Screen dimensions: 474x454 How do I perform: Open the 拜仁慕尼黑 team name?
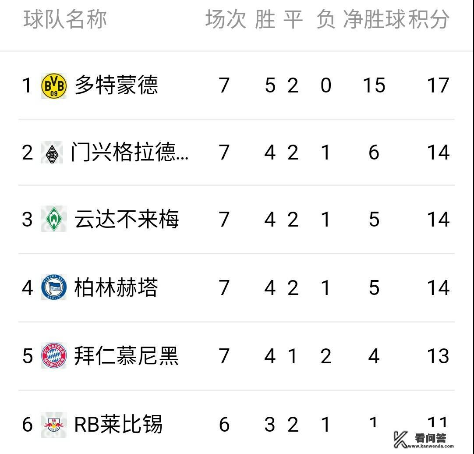click(x=127, y=355)
